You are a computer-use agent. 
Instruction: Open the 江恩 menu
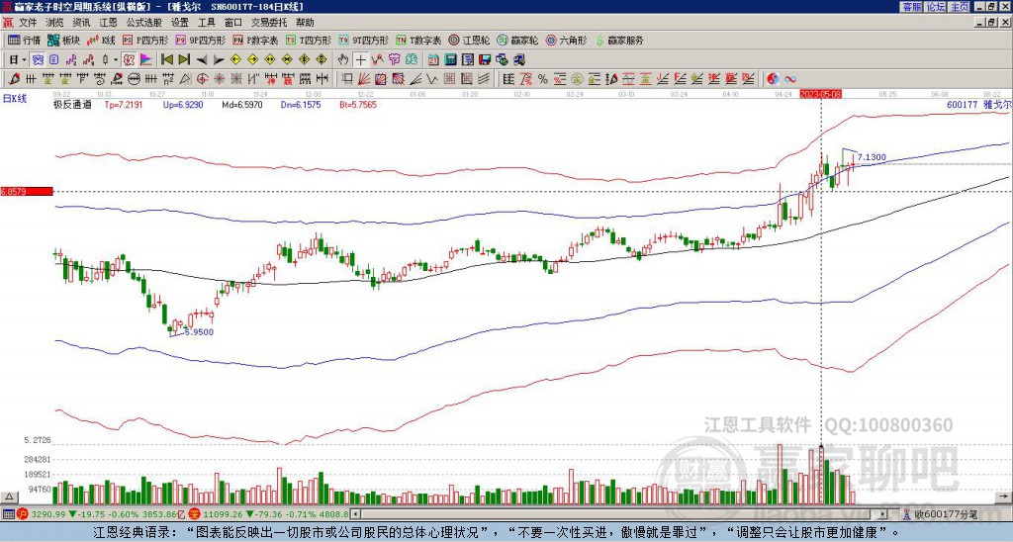(x=108, y=23)
